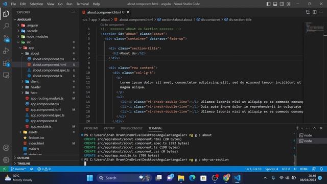This screenshot has height=184, width=327.
Task: Open app.module.ts file
Action: [x=41, y=127]
